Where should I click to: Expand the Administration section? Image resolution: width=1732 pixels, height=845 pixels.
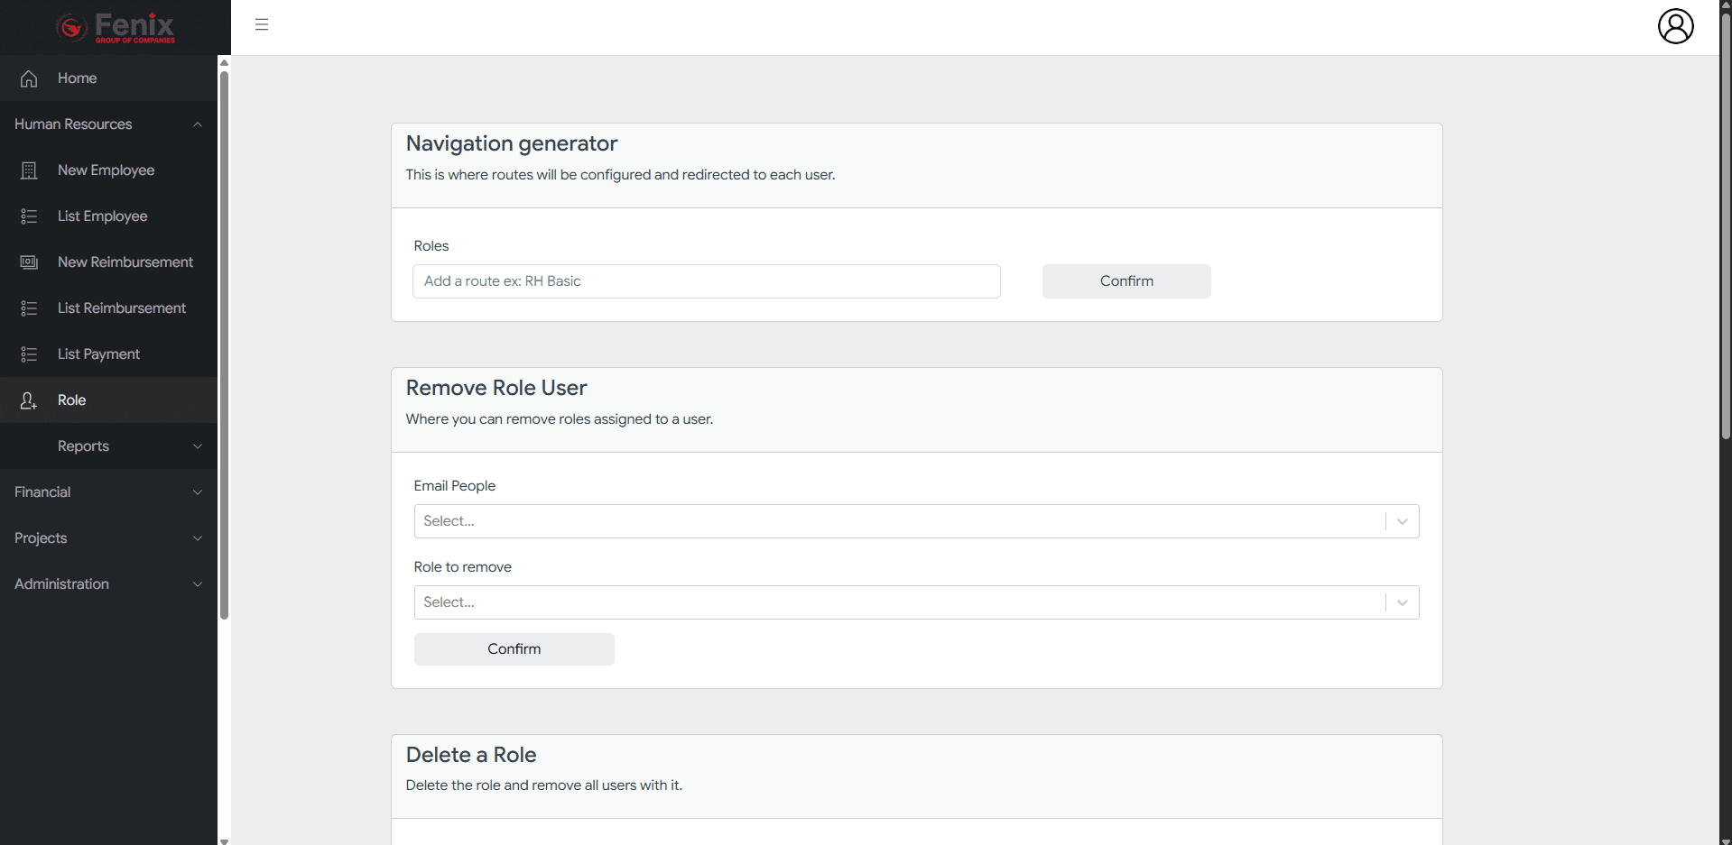[x=108, y=584]
